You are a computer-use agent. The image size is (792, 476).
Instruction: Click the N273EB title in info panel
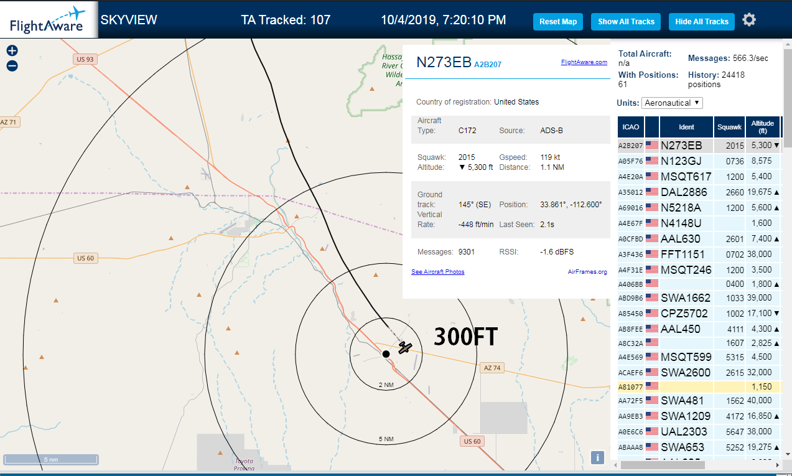444,62
